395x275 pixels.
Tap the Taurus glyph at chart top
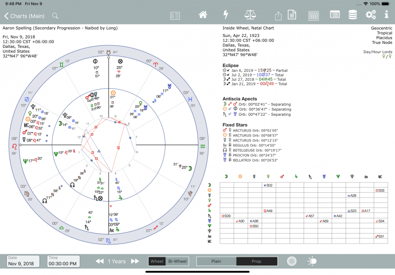[108, 52]
